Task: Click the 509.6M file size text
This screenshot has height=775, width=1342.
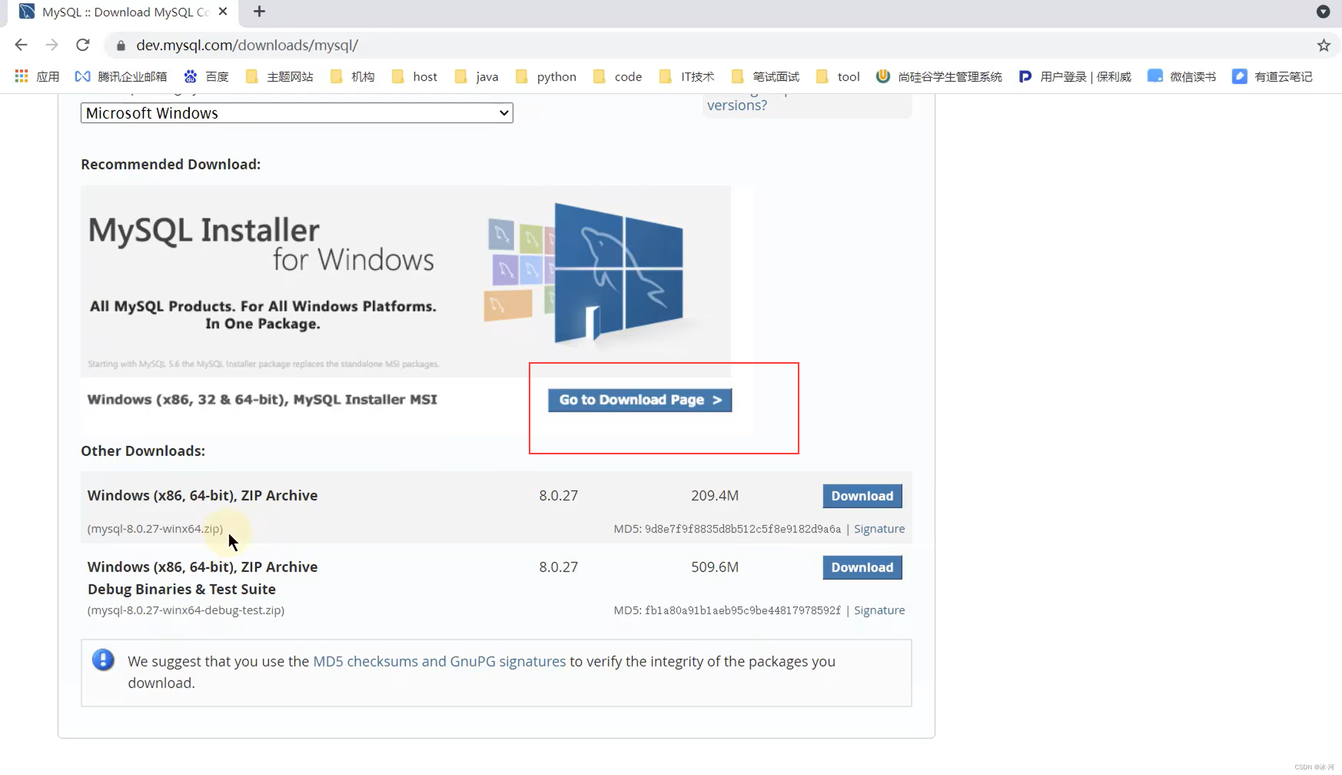Action: (x=714, y=567)
